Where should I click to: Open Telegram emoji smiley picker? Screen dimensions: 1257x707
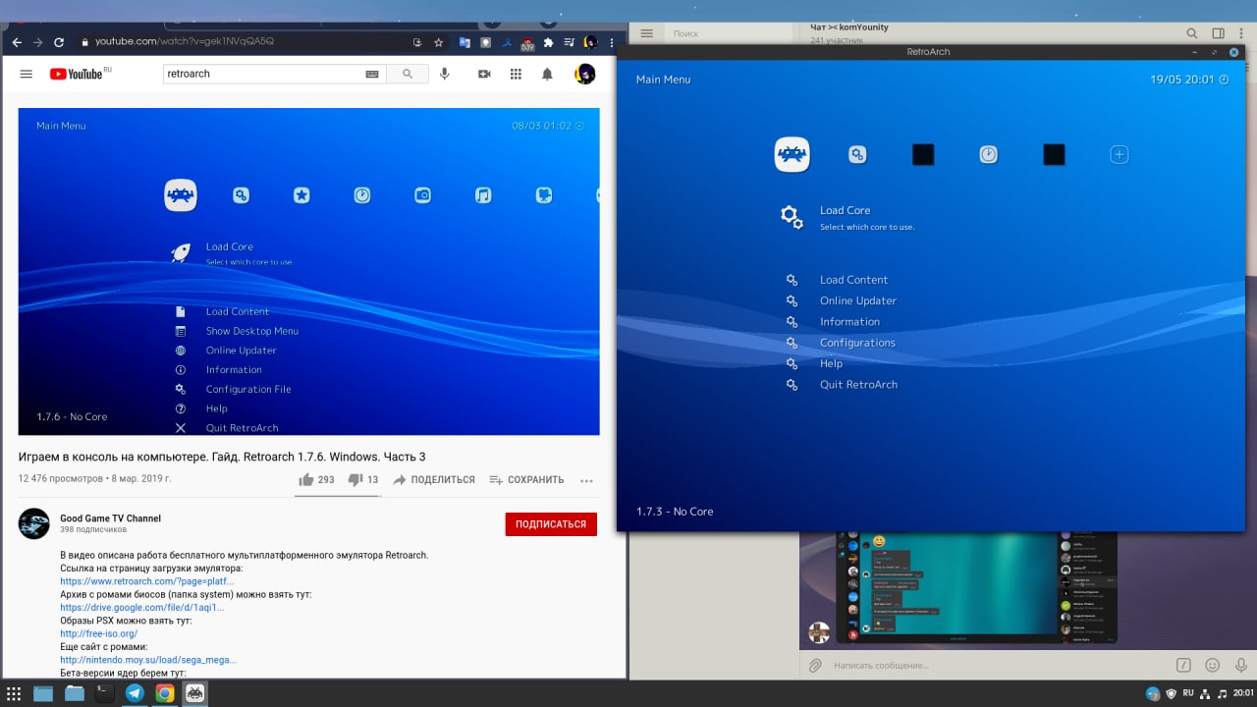coord(1212,665)
